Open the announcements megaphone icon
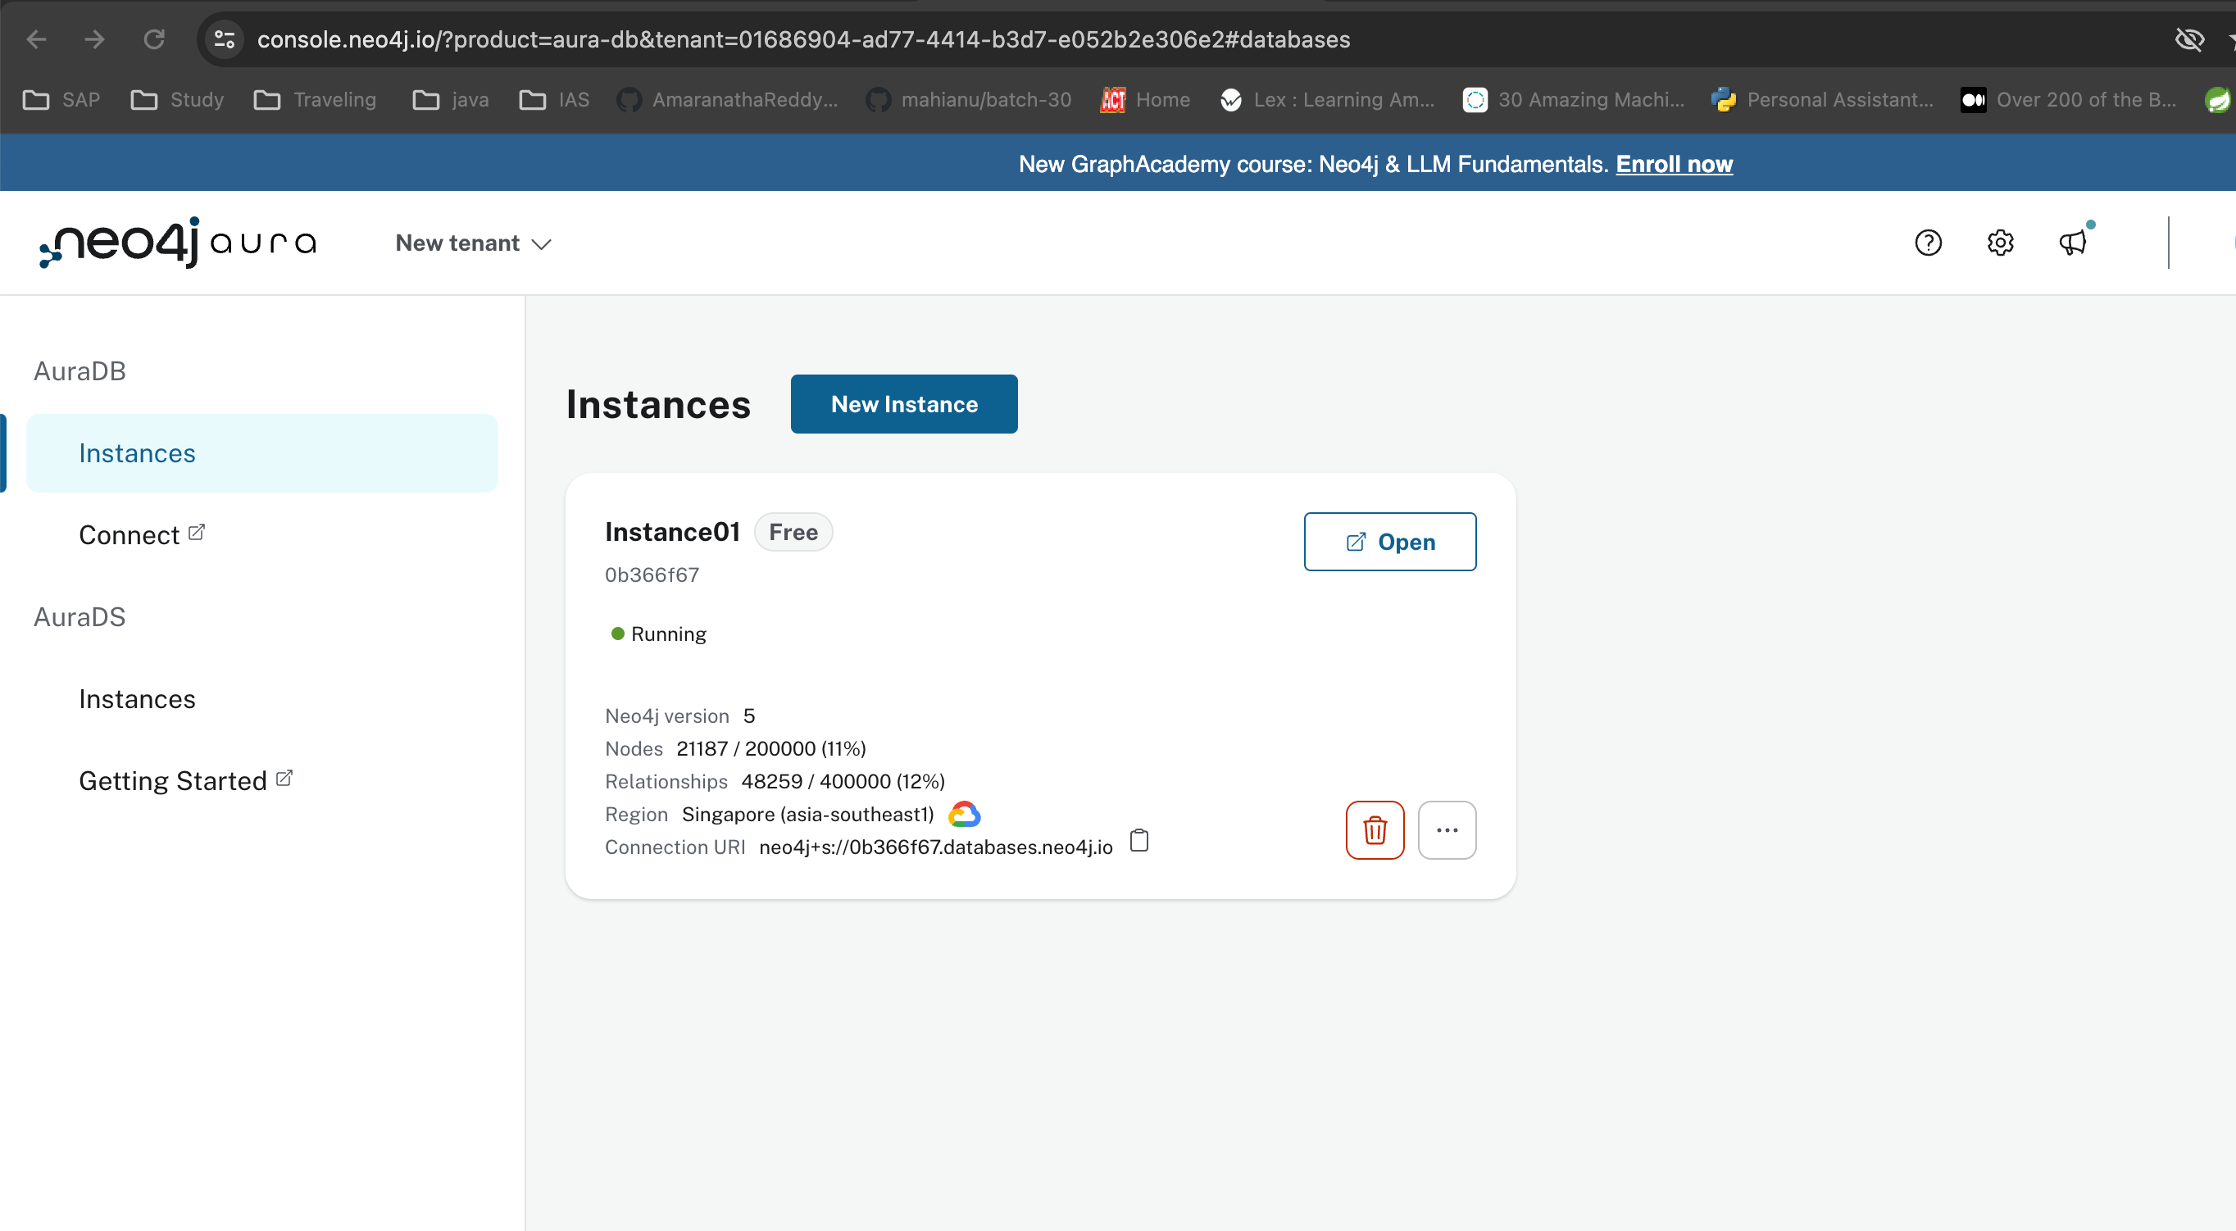2236x1231 pixels. [2073, 243]
